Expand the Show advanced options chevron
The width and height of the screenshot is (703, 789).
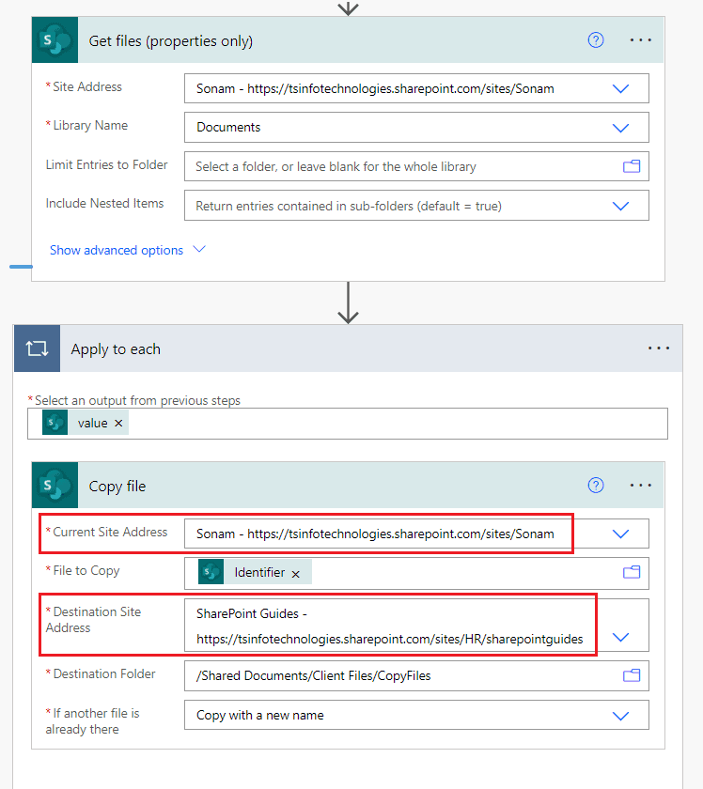point(199,249)
